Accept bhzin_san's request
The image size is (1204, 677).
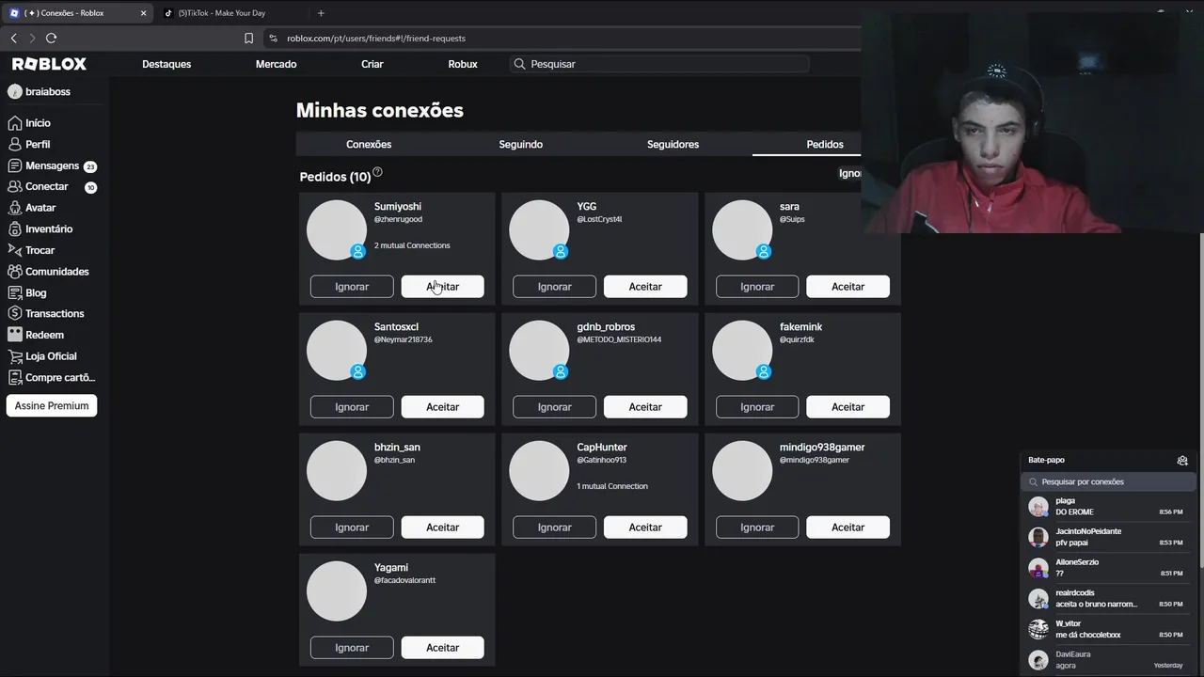tap(442, 527)
